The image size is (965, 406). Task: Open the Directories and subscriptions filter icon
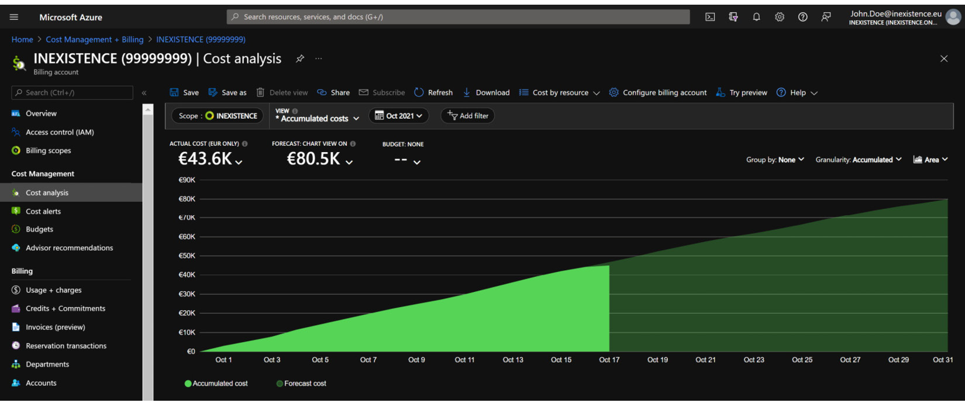pyautogui.click(x=733, y=17)
